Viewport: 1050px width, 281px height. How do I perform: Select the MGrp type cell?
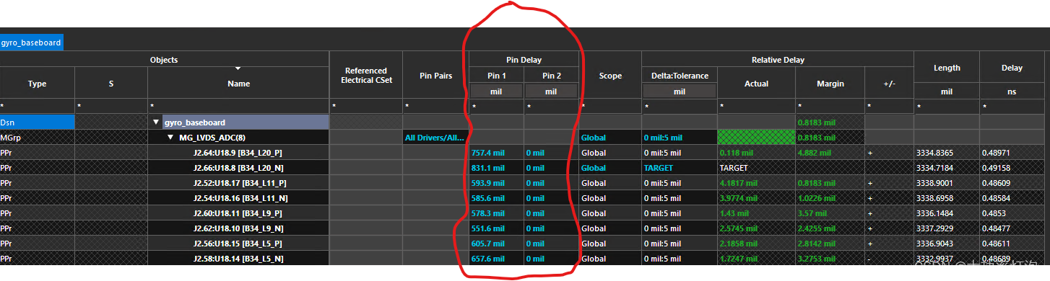pyautogui.click(x=37, y=138)
